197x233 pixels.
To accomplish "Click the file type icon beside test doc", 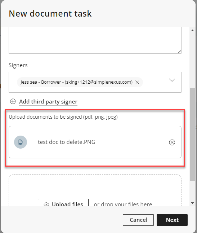I will pyautogui.click(x=21, y=142).
